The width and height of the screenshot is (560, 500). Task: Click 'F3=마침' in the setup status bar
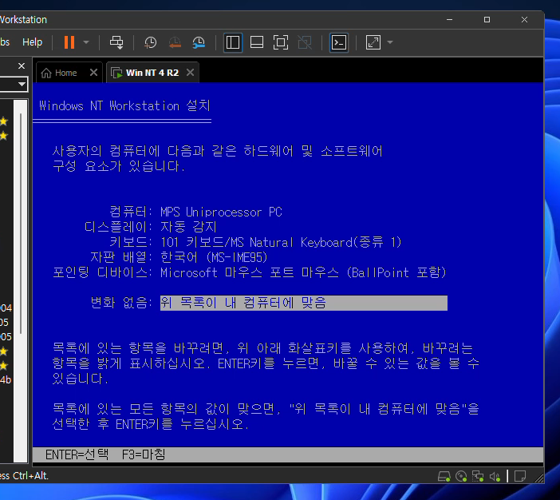[144, 454]
